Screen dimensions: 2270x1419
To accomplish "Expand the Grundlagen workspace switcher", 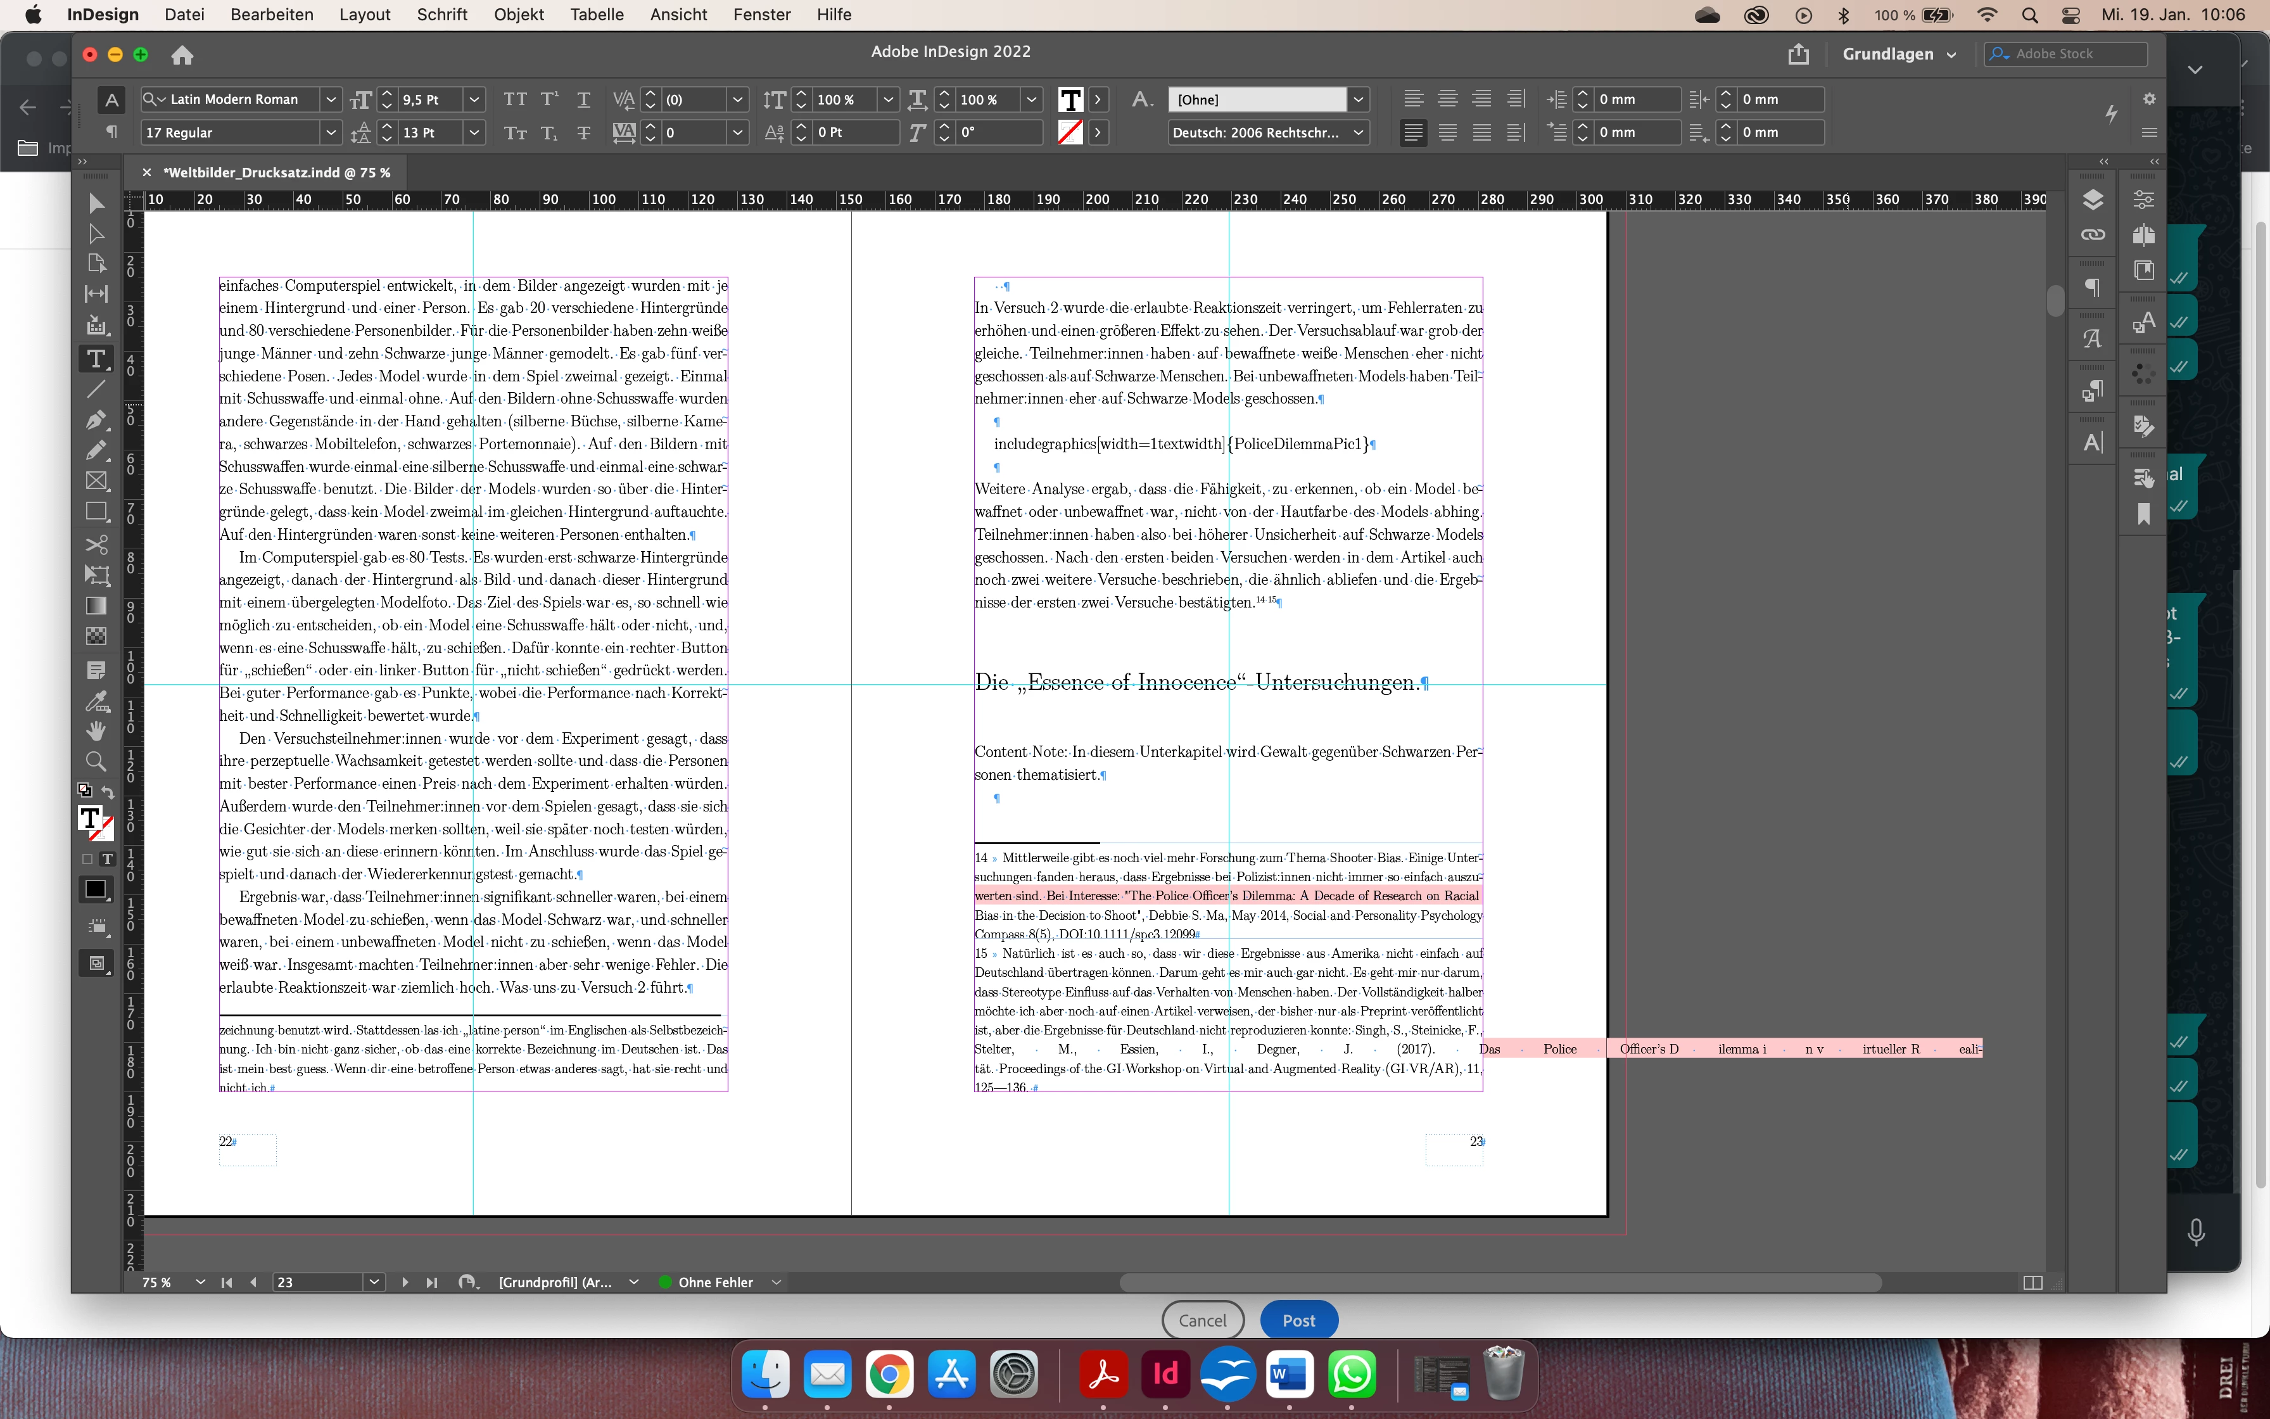I will click(x=1899, y=54).
